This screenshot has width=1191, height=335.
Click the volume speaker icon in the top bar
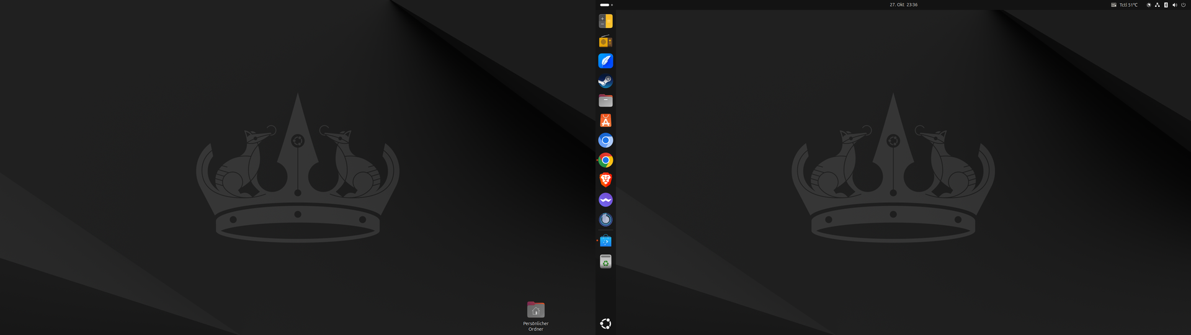[1174, 5]
